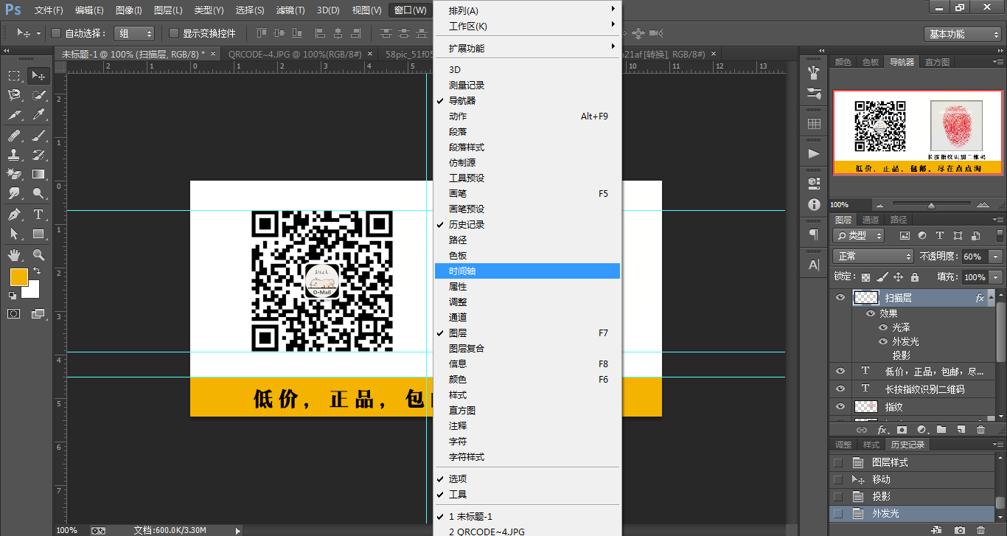Select the History Brush tool

point(38,155)
